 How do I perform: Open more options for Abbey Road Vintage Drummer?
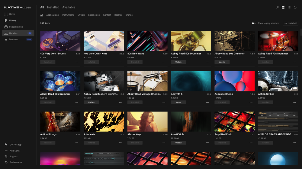(164, 103)
